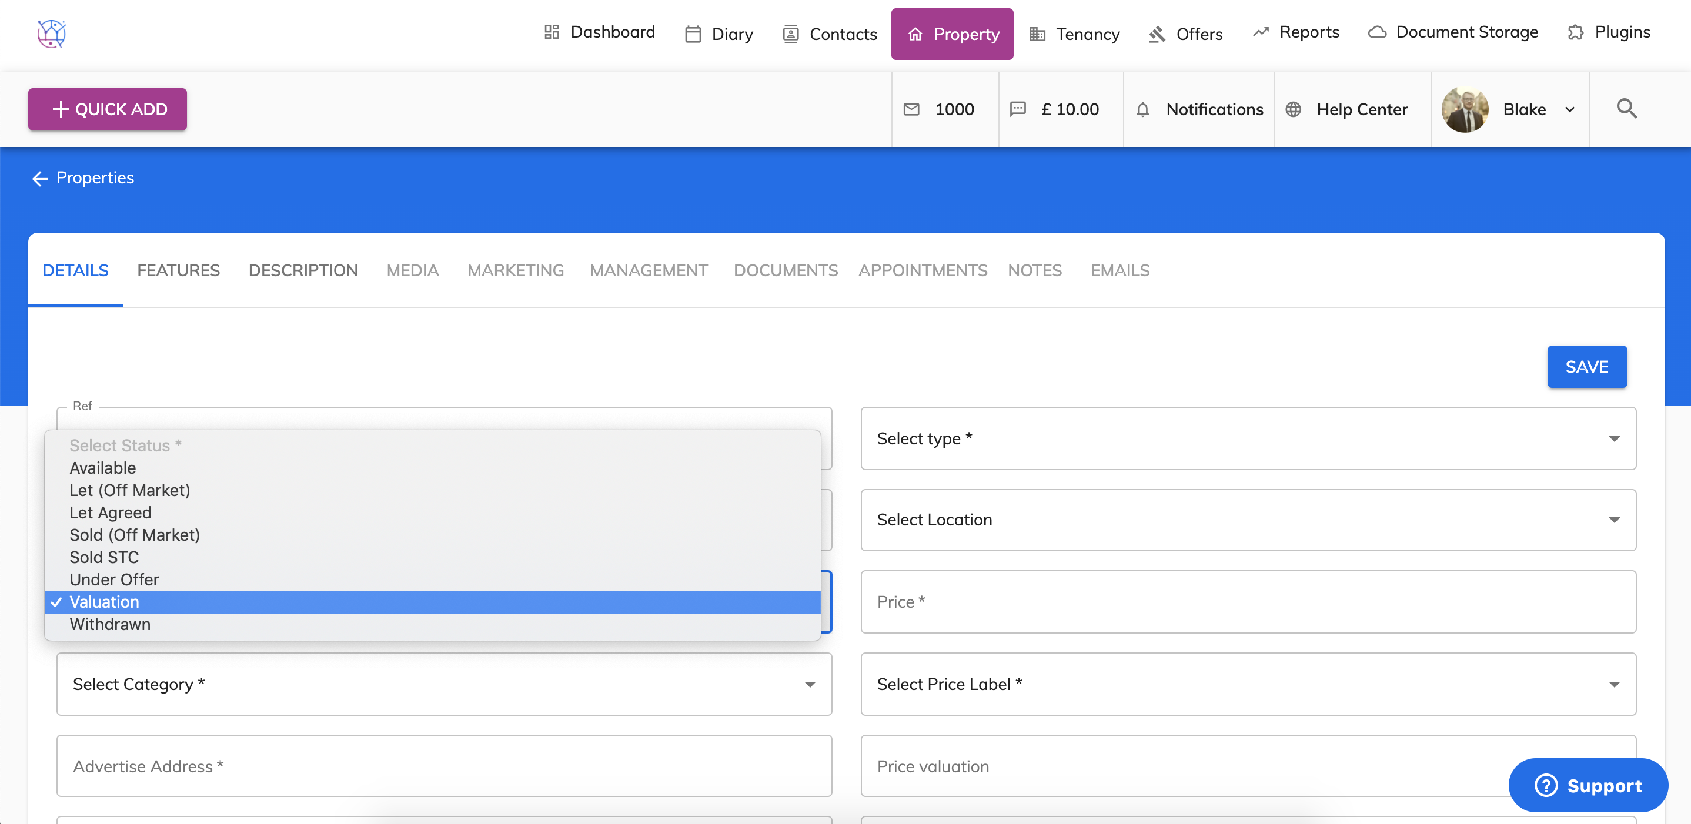
Task: Choose Withdrawn from status list
Action: pyautogui.click(x=111, y=624)
